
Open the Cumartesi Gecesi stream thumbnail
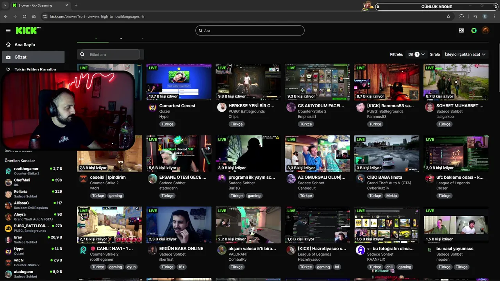tap(179, 82)
